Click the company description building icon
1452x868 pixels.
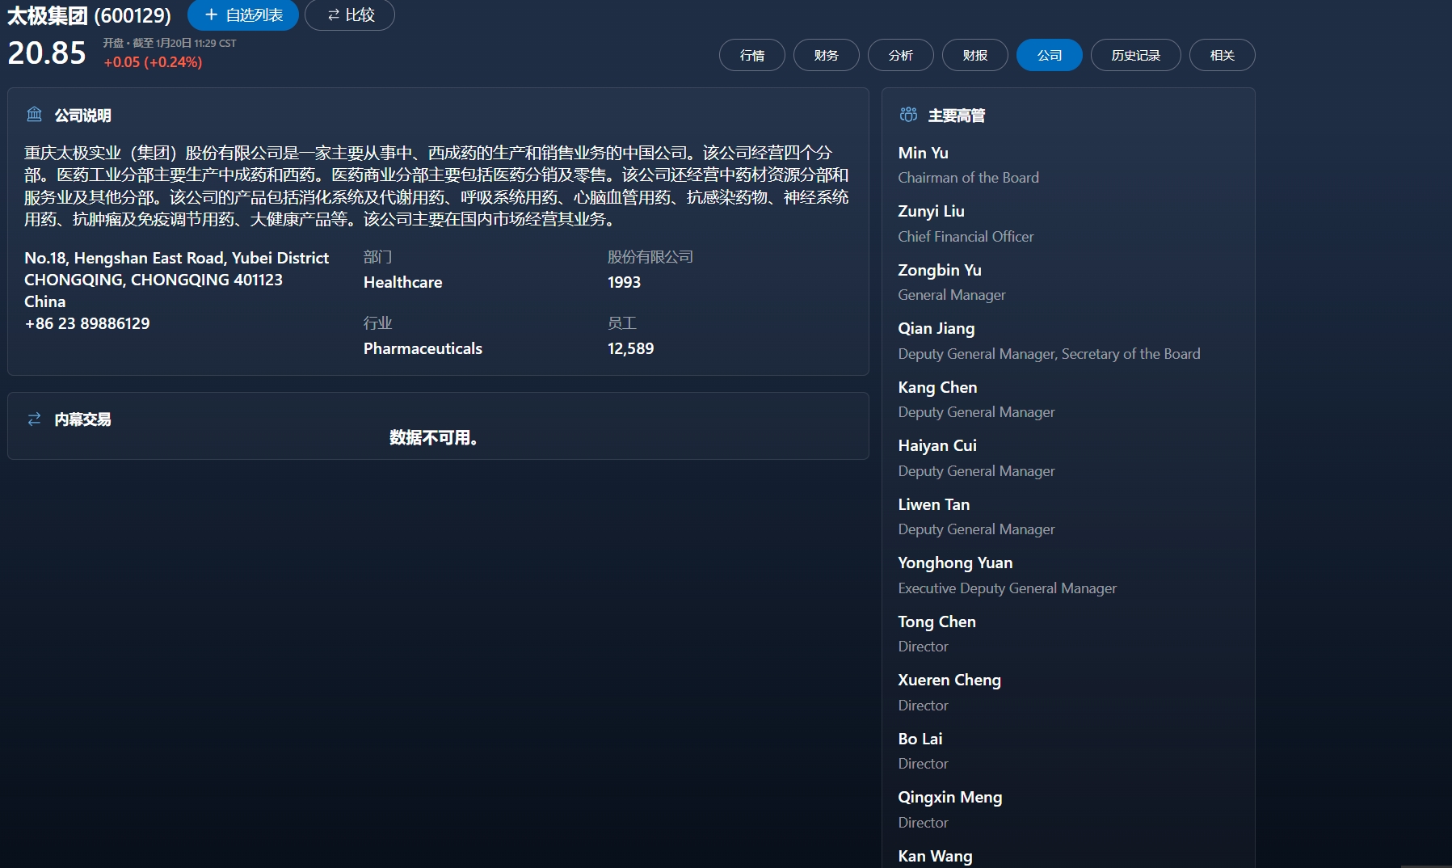coord(34,115)
